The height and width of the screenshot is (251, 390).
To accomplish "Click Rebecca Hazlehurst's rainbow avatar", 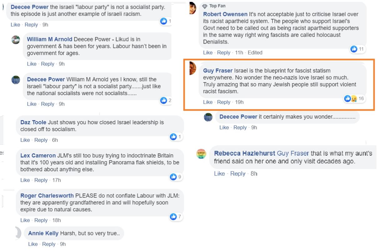I will pos(202,154).
